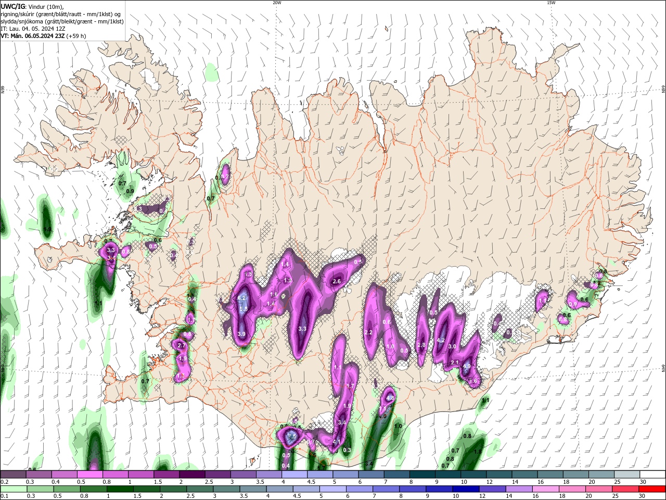Click the 'rigning/skúrir' legend description line
The width and height of the screenshot is (666, 500).
pyautogui.click(x=61, y=14)
